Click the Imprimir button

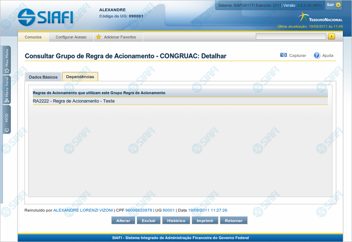pos(205,221)
